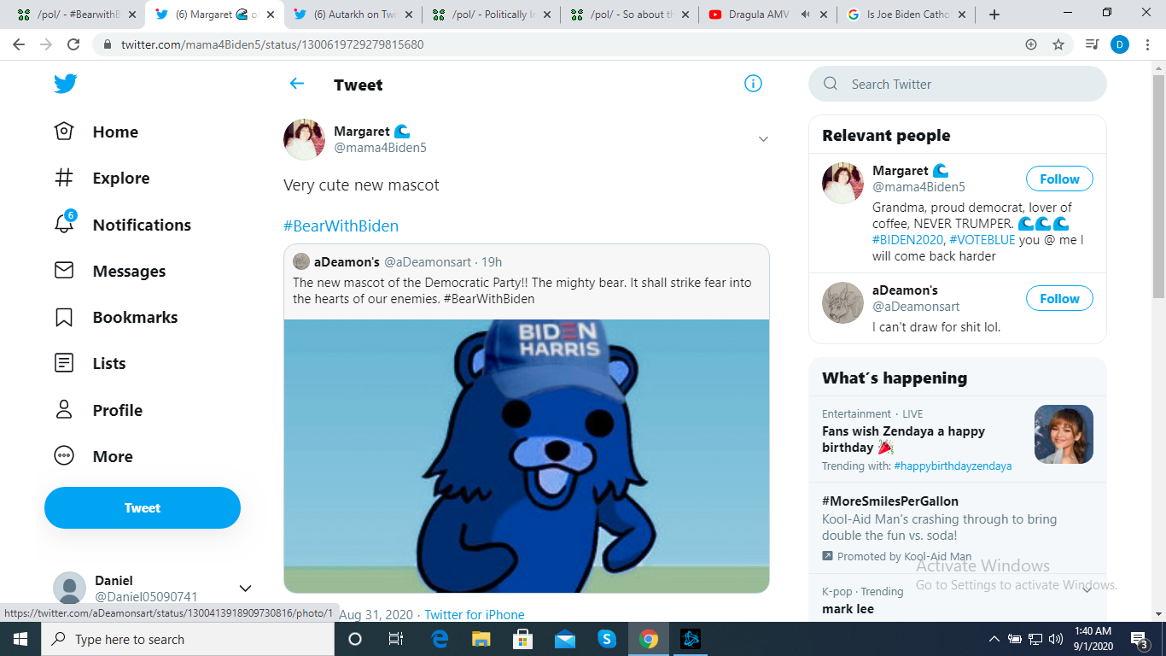Open Notifications with six unread

[x=122, y=225]
